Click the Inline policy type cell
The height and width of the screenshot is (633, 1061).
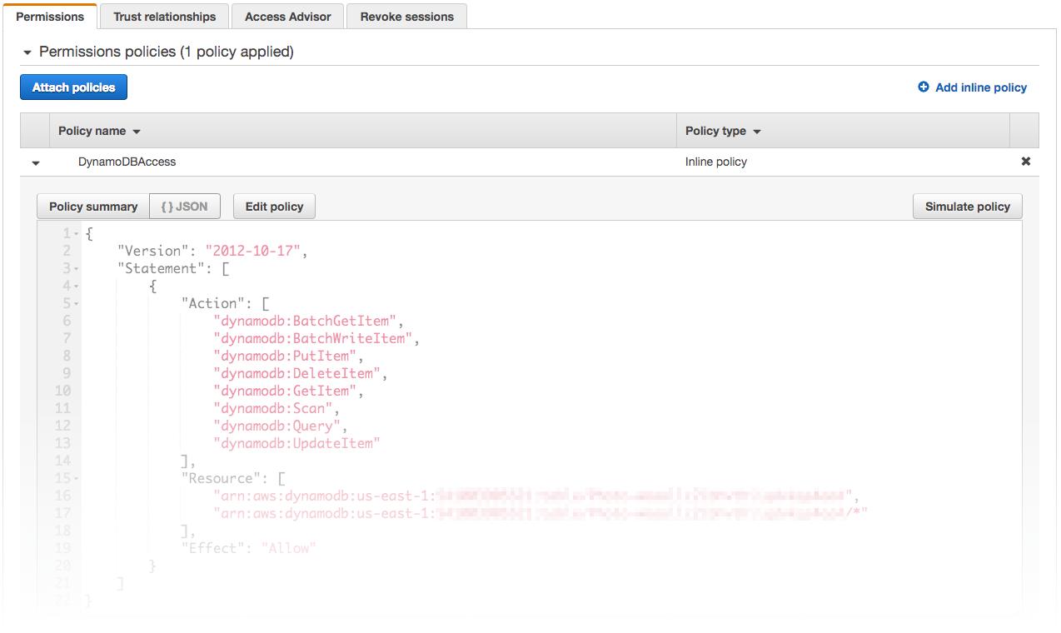(x=716, y=162)
